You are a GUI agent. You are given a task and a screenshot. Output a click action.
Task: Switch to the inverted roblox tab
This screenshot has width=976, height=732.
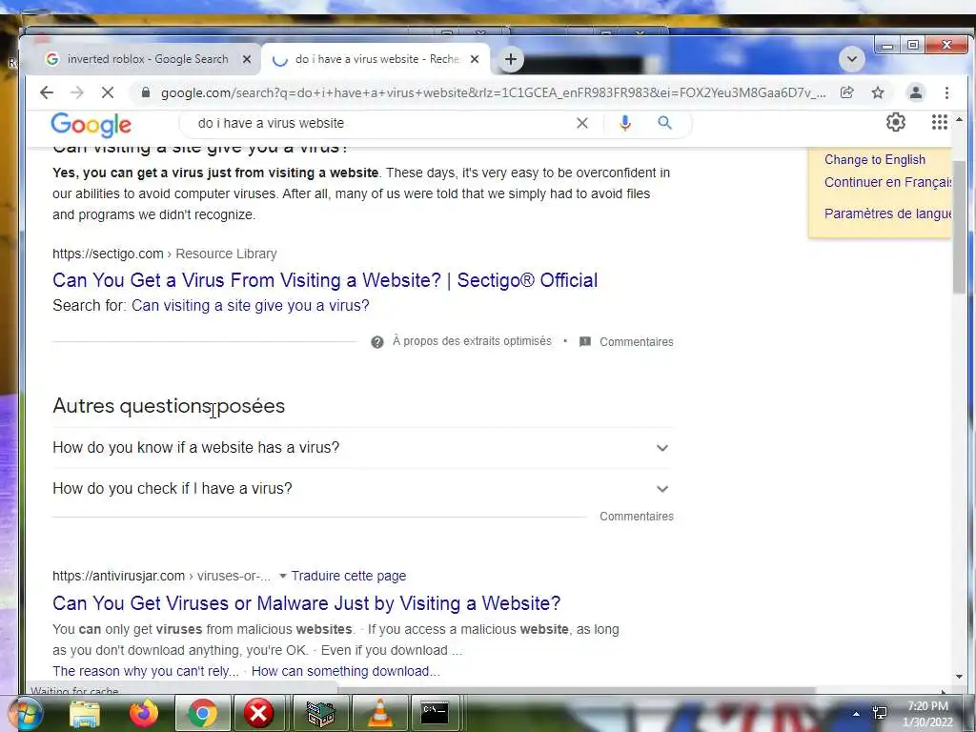(x=148, y=59)
